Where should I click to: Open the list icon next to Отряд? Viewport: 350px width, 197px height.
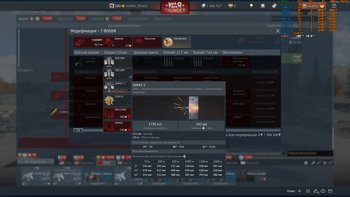coord(308,191)
